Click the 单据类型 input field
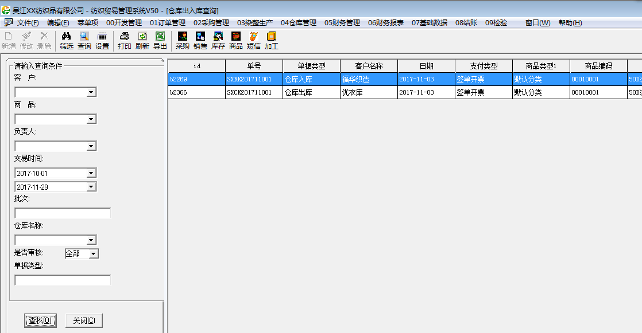 pyautogui.click(x=63, y=280)
